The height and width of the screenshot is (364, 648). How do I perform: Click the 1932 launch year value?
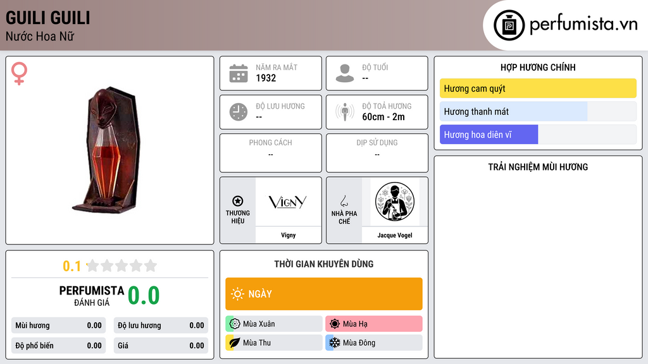(x=266, y=78)
